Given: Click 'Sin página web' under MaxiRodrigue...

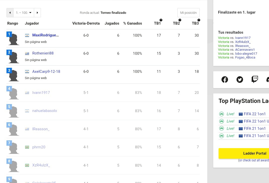Looking at the screenshot, I should tap(36, 42).
